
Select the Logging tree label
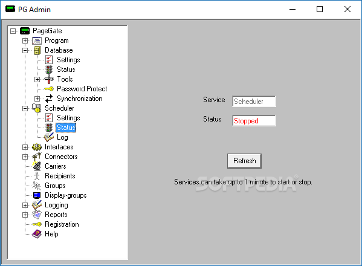(x=56, y=206)
